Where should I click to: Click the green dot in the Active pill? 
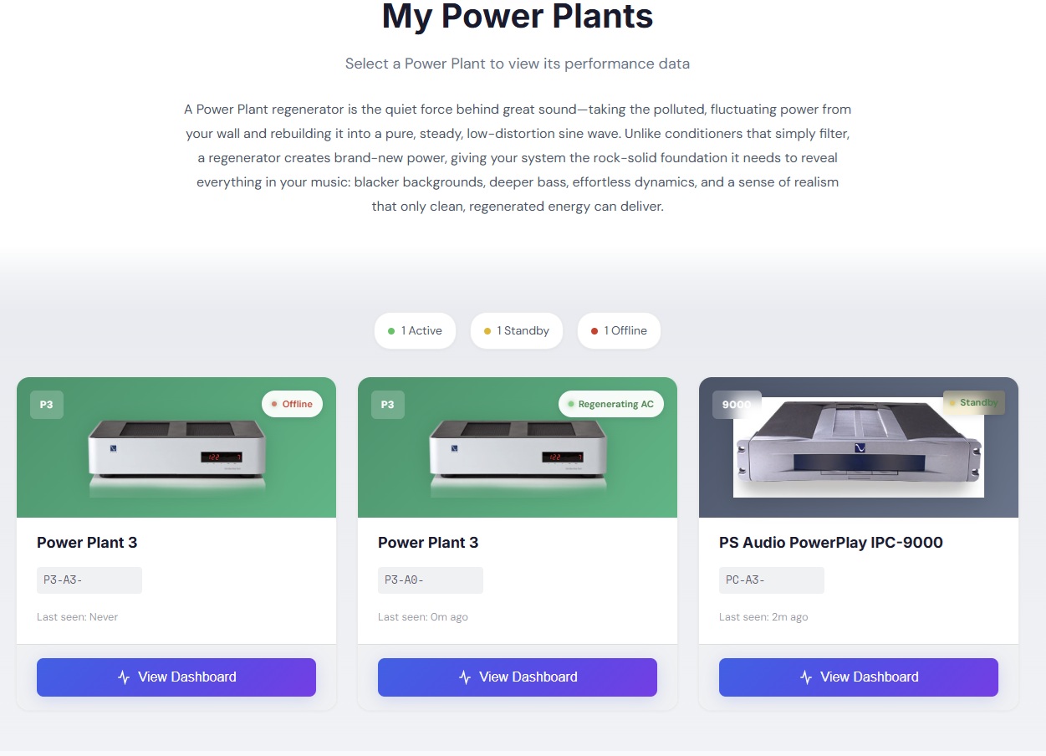391,331
